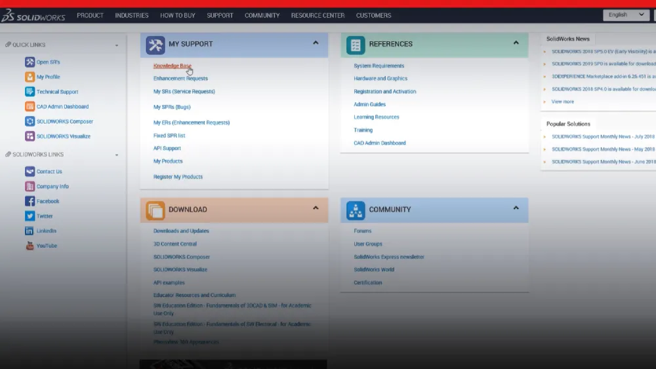Open the Fixed SPR list link

169,136
